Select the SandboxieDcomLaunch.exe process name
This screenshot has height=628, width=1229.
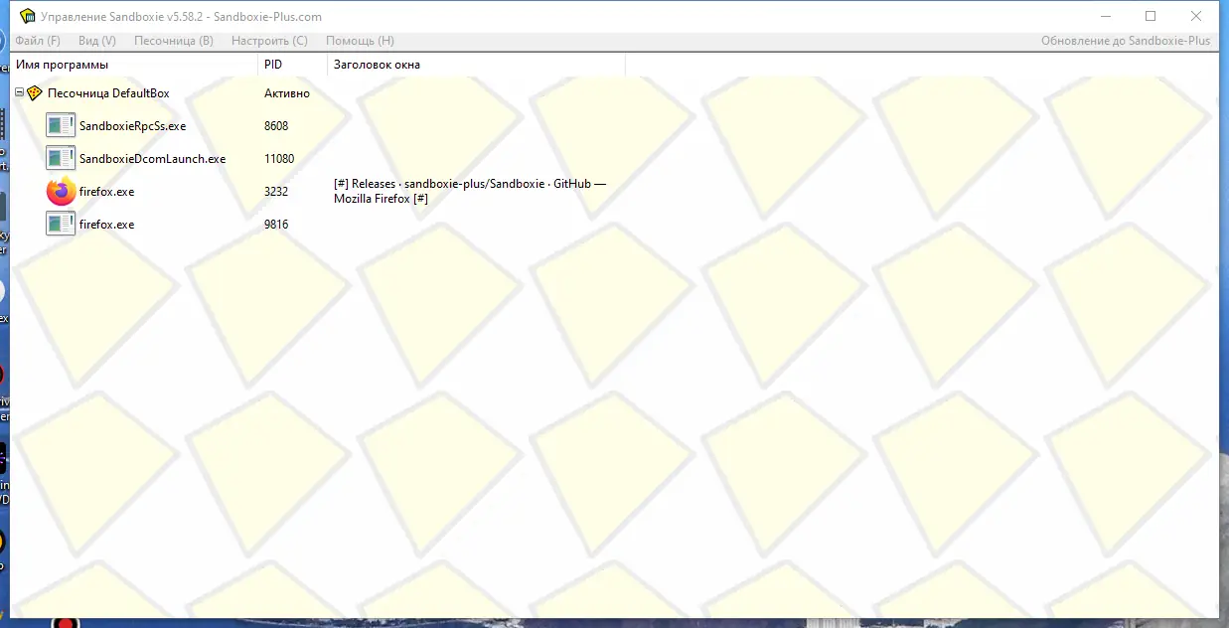(x=152, y=159)
